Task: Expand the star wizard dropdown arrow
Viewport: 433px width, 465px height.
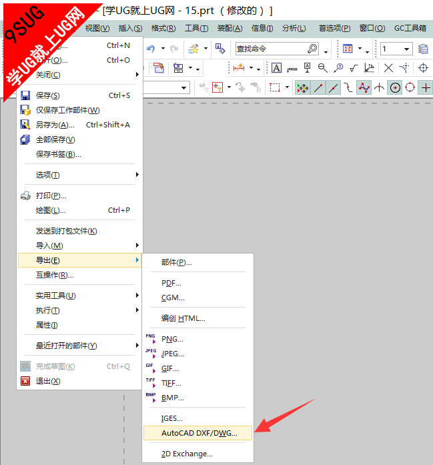Action: click(x=205, y=48)
